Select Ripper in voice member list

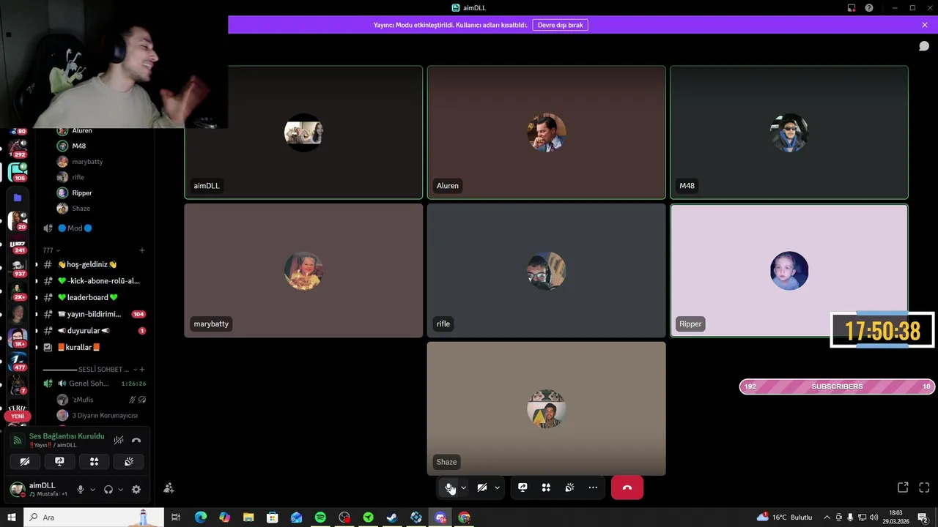click(100, 193)
